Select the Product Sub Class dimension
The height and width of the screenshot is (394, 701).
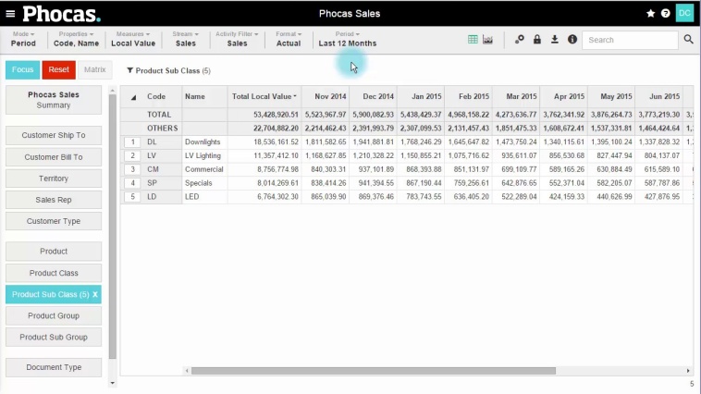(51, 294)
